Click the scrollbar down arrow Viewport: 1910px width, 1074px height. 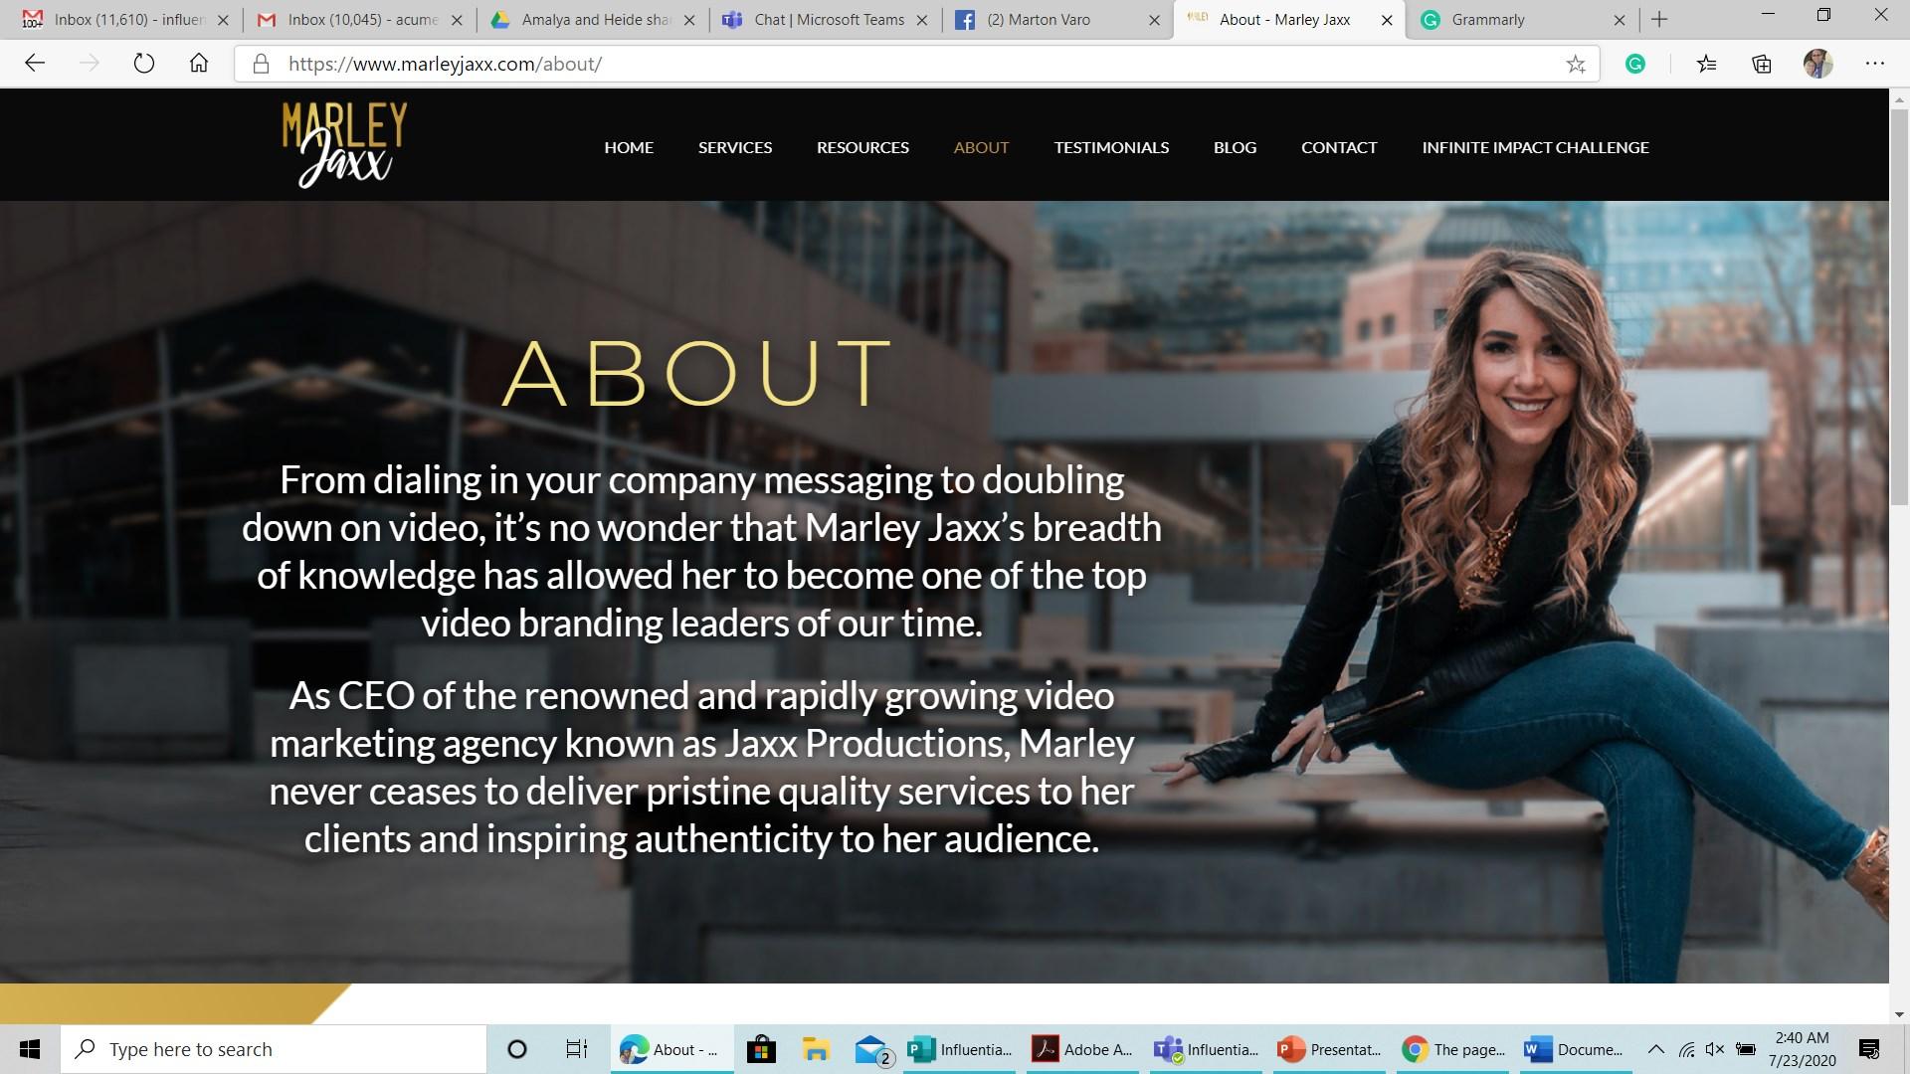click(x=1899, y=1014)
